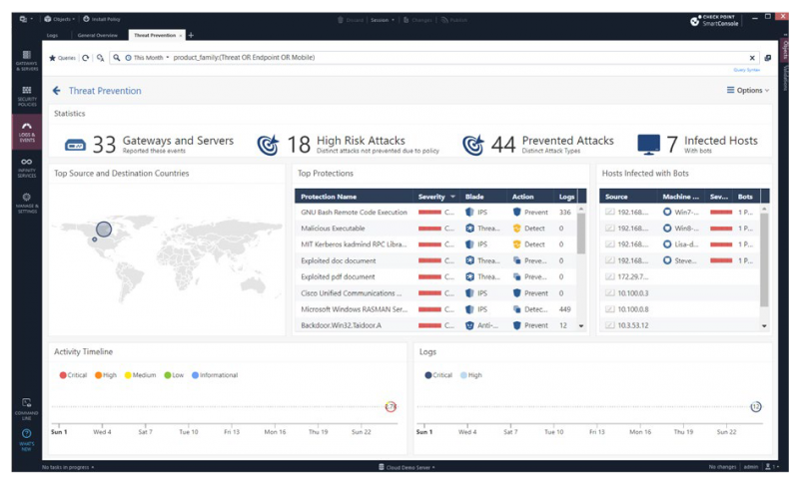
Task: Click the refresh query icon
Action: pyautogui.click(x=86, y=58)
